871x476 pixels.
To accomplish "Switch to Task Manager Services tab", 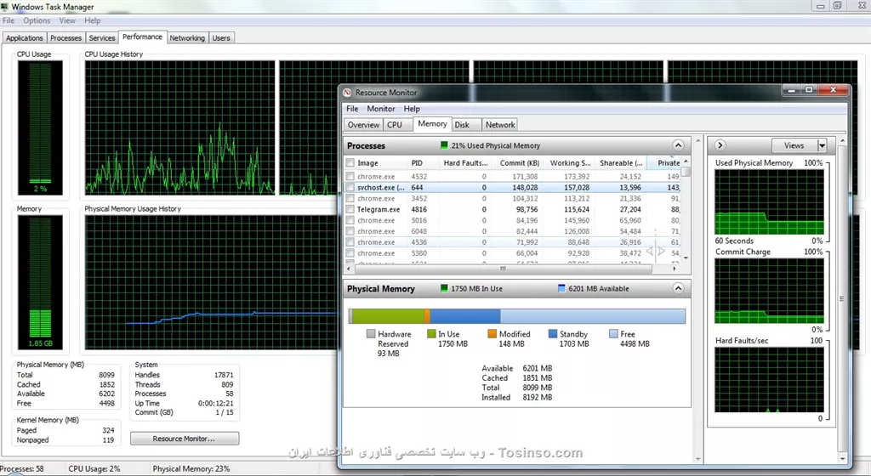I will [102, 37].
